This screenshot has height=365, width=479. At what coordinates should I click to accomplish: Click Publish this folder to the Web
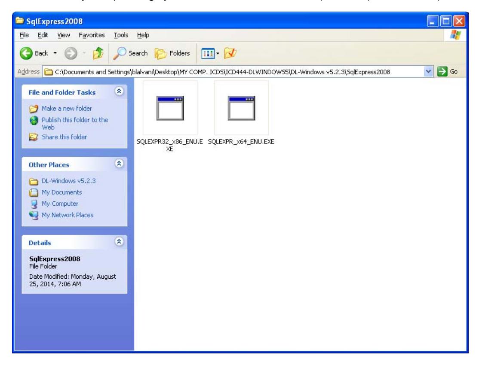[x=75, y=124]
